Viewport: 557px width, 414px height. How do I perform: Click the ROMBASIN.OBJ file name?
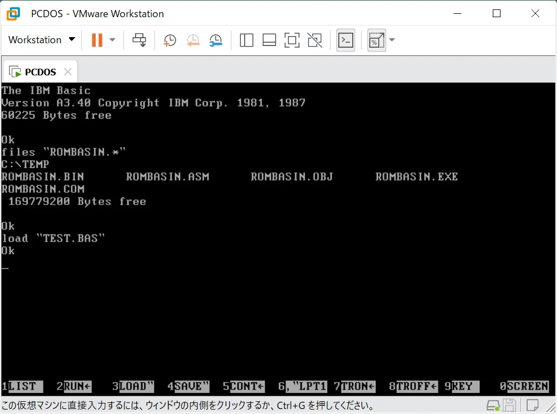click(292, 177)
